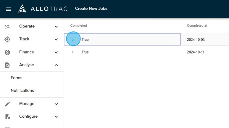Expand the Finance menu chevron
This screenshot has height=128, width=229.
coord(56,52)
